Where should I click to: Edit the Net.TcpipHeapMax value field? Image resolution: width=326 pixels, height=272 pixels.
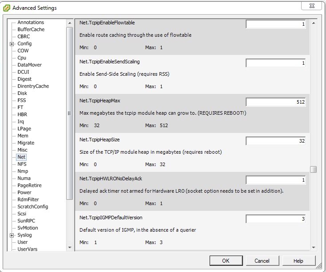click(276, 102)
